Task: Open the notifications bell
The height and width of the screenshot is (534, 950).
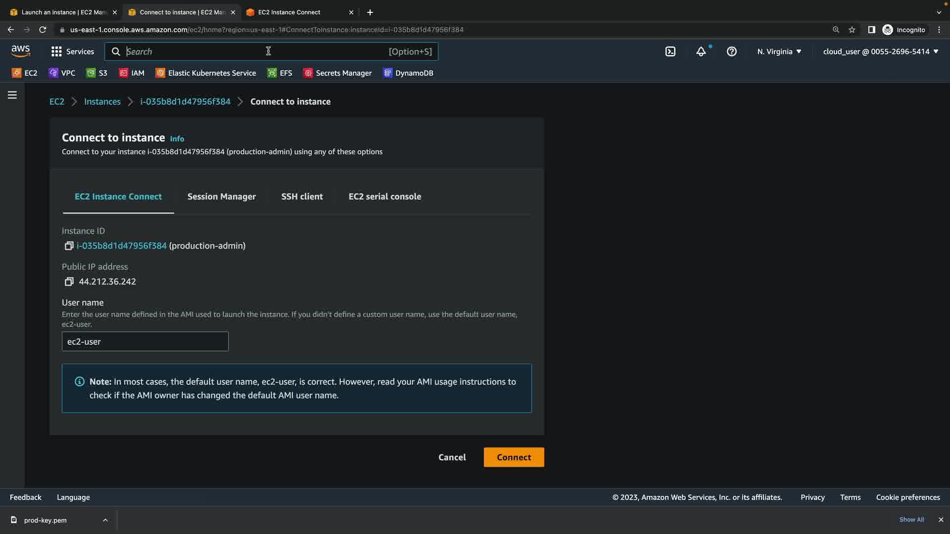Action: coord(701,51)
